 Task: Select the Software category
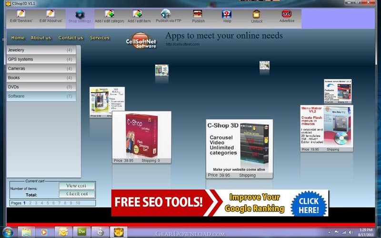41,96
